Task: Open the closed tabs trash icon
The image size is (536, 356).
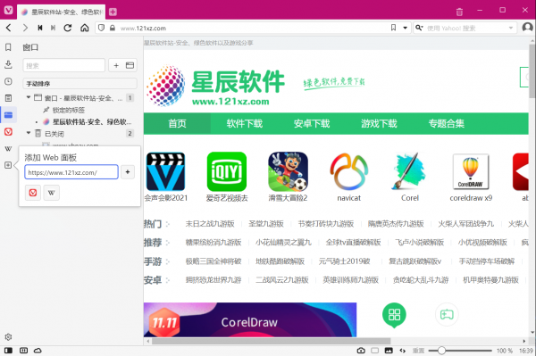Action: pos(459,12)
